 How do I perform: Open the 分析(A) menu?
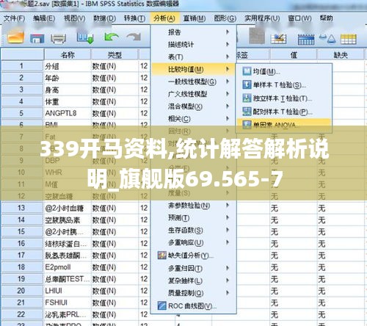tap(164, 18)
